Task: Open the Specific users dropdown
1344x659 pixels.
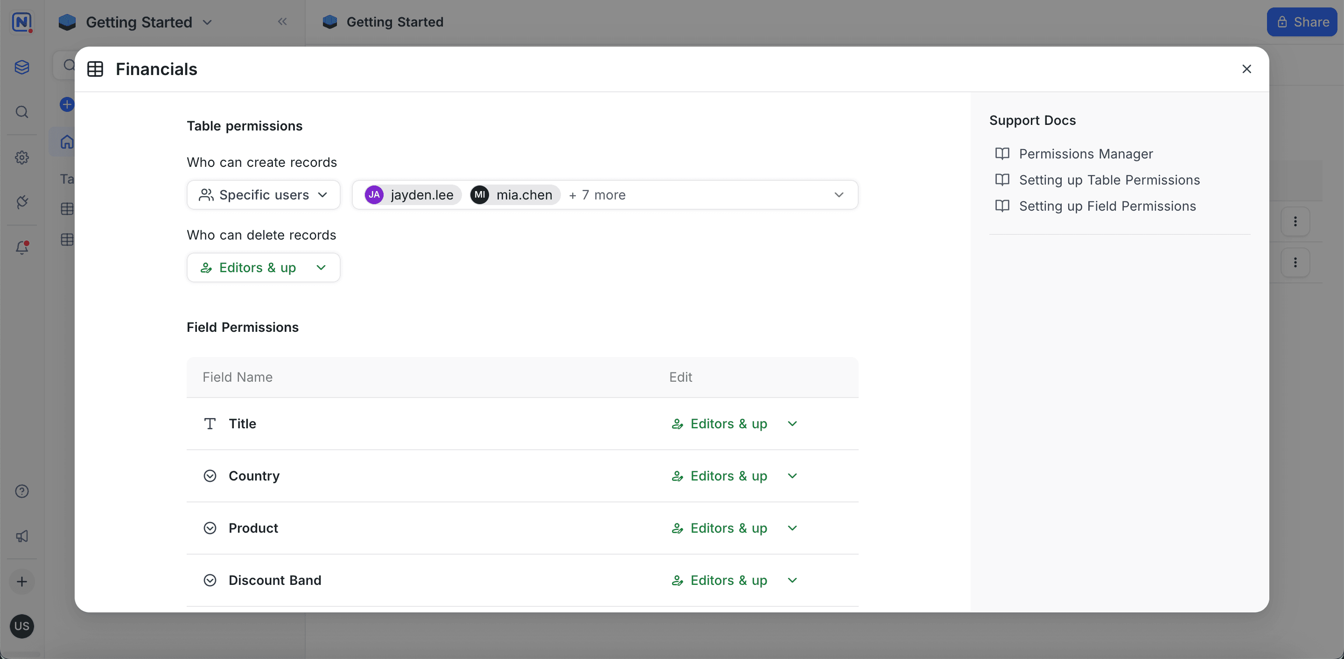Action: pyautogui.click(x=263, y=195)
